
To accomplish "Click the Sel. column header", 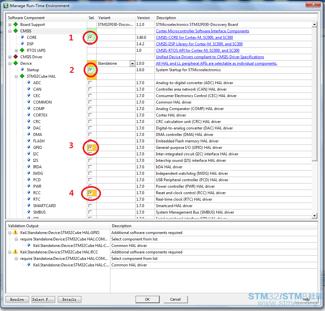I will click(x=92, y=18).
